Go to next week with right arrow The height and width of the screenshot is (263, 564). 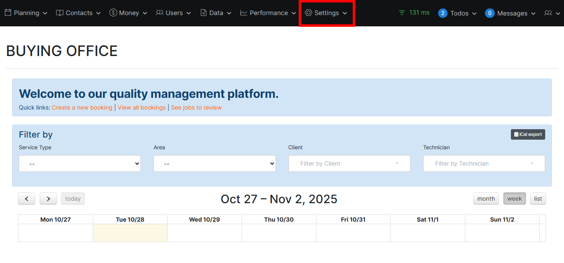(48, 199)
